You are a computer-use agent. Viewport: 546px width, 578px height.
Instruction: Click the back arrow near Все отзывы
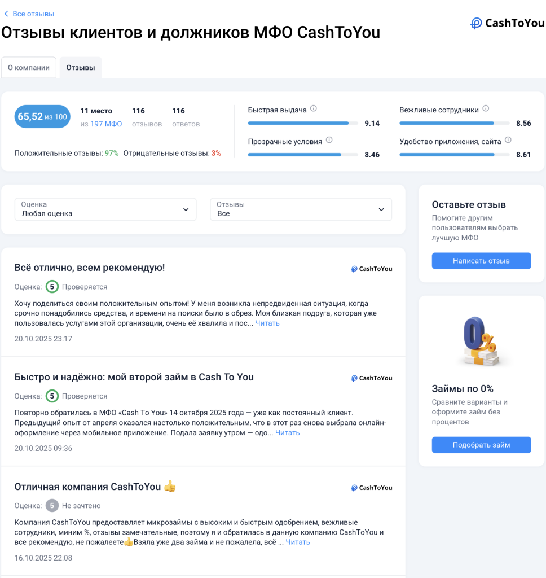point(6,14)
